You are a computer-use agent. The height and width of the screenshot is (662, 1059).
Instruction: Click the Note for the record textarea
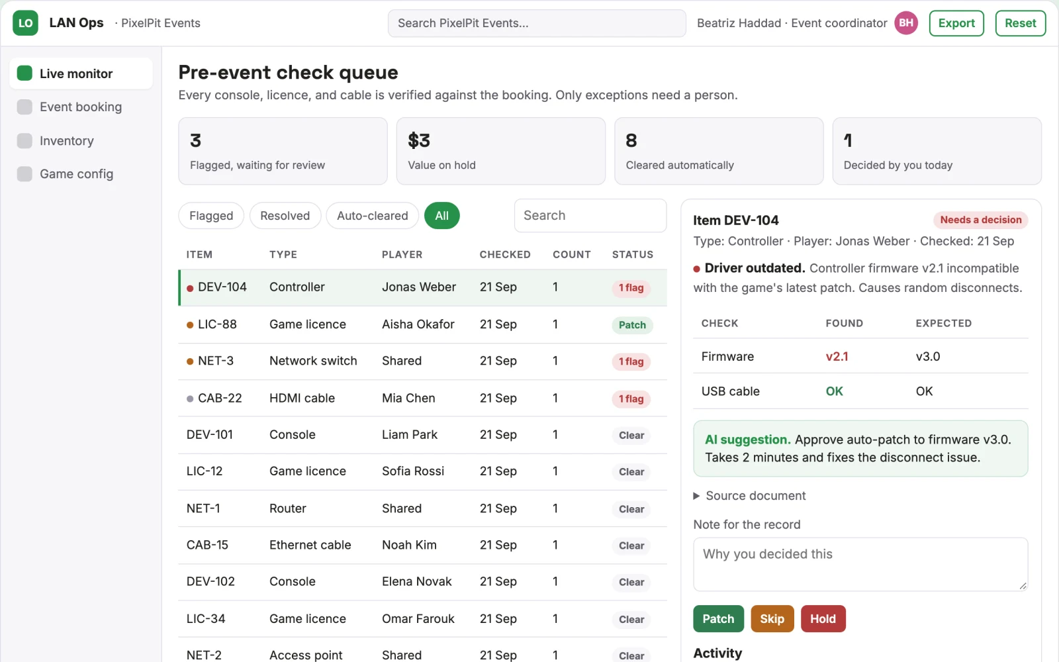click(860, 564)
